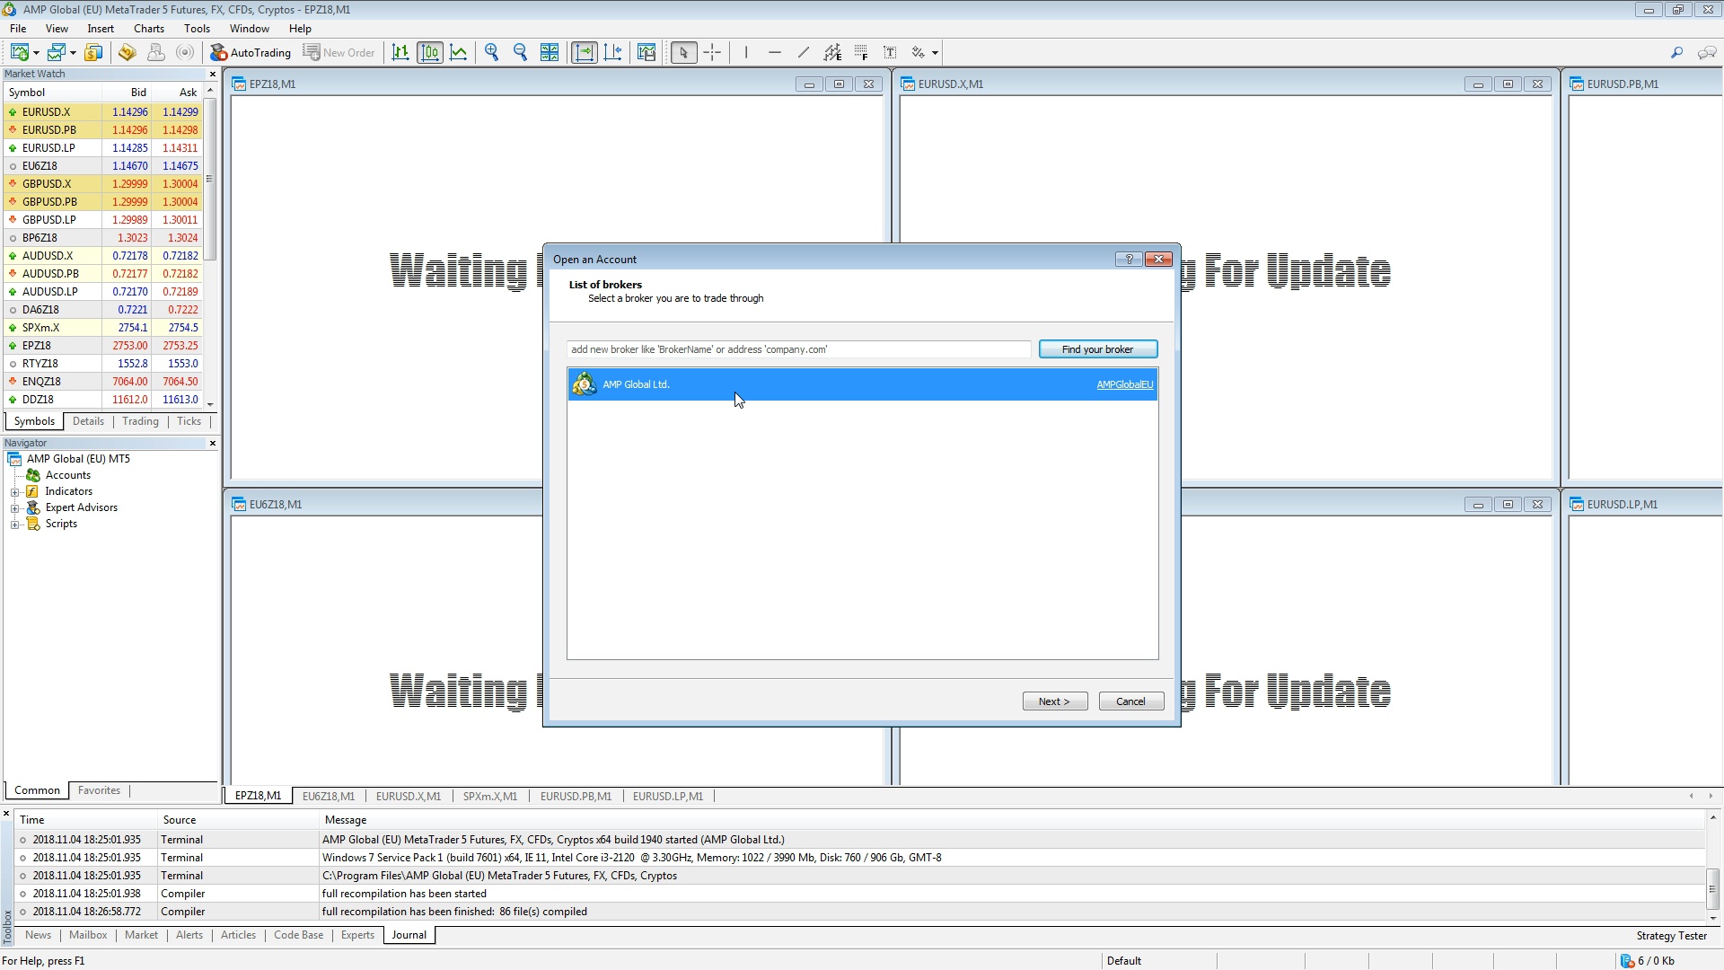Select the trendline drawing tool
This screenshot has width=1724, height=970.
pyautogui.click(x=803, y=53)
